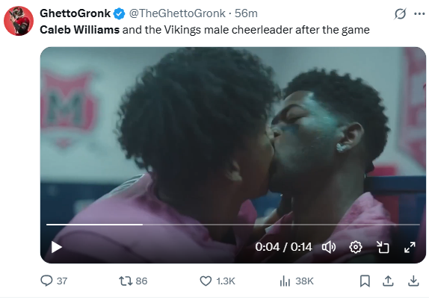Click the Grok explain icon
The width and height of the screenshot is (429, 303).
pyautogui.click(x=400, y=13)
